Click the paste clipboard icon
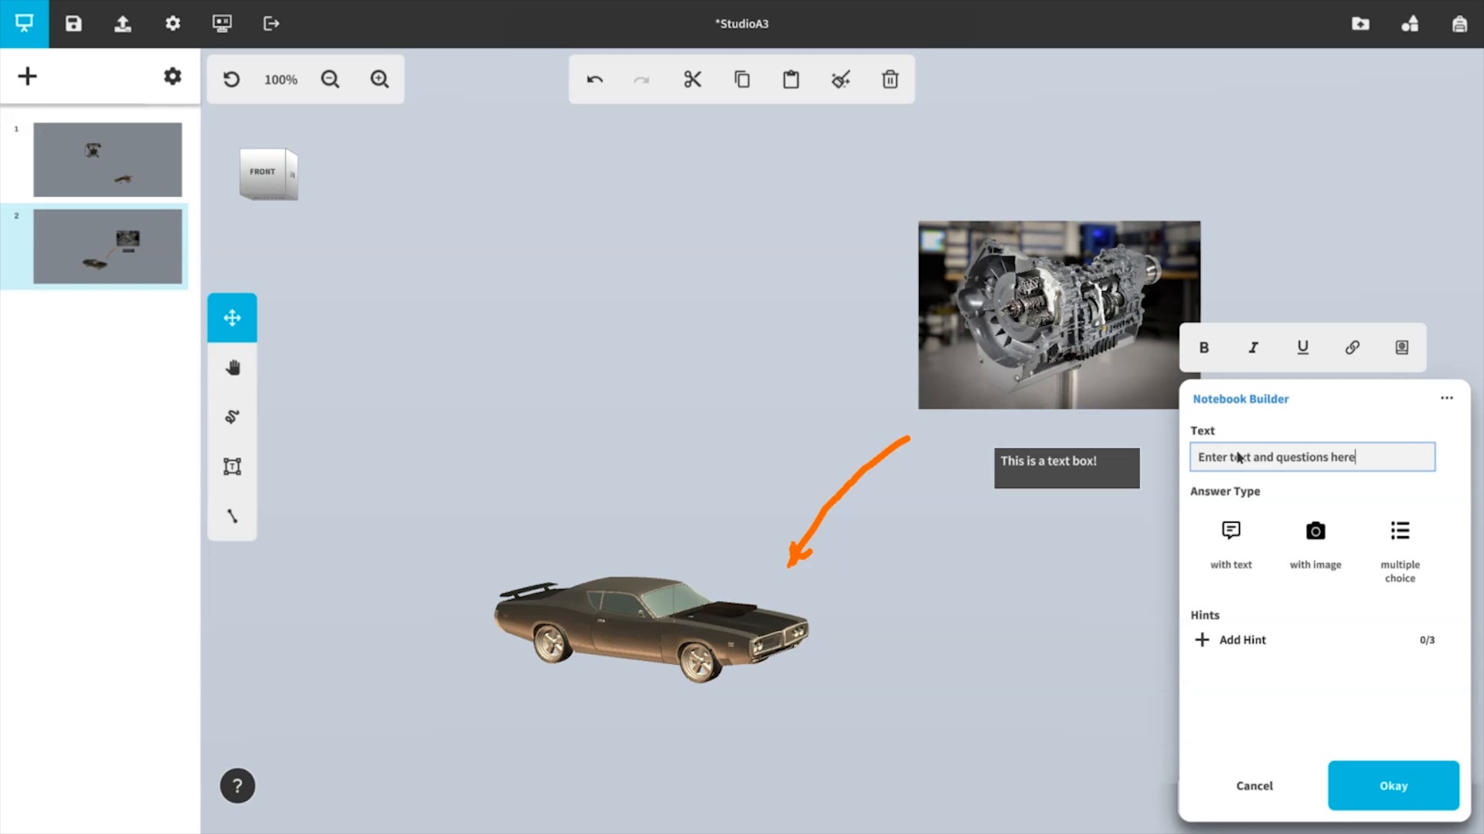This screenshot has height=834, width=1484. pos(791,80)
